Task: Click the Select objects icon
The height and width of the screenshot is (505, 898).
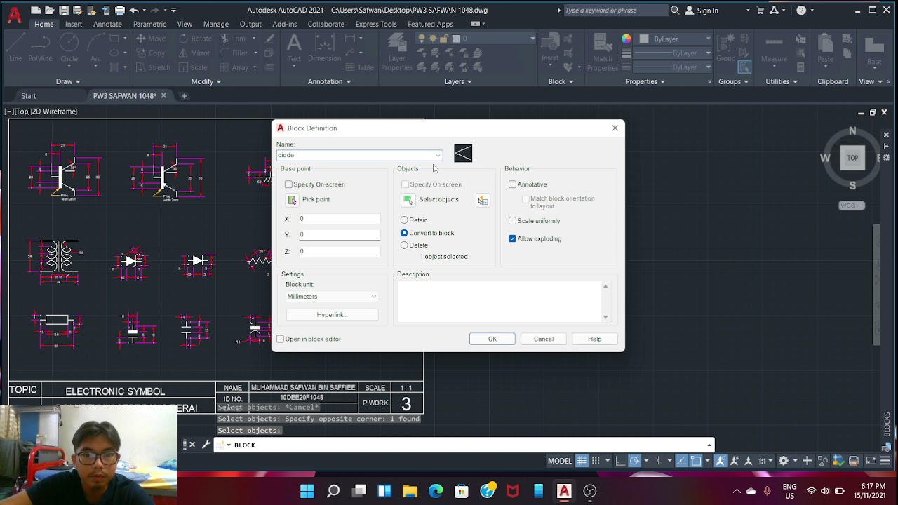Action: click(x=408, y=200)
